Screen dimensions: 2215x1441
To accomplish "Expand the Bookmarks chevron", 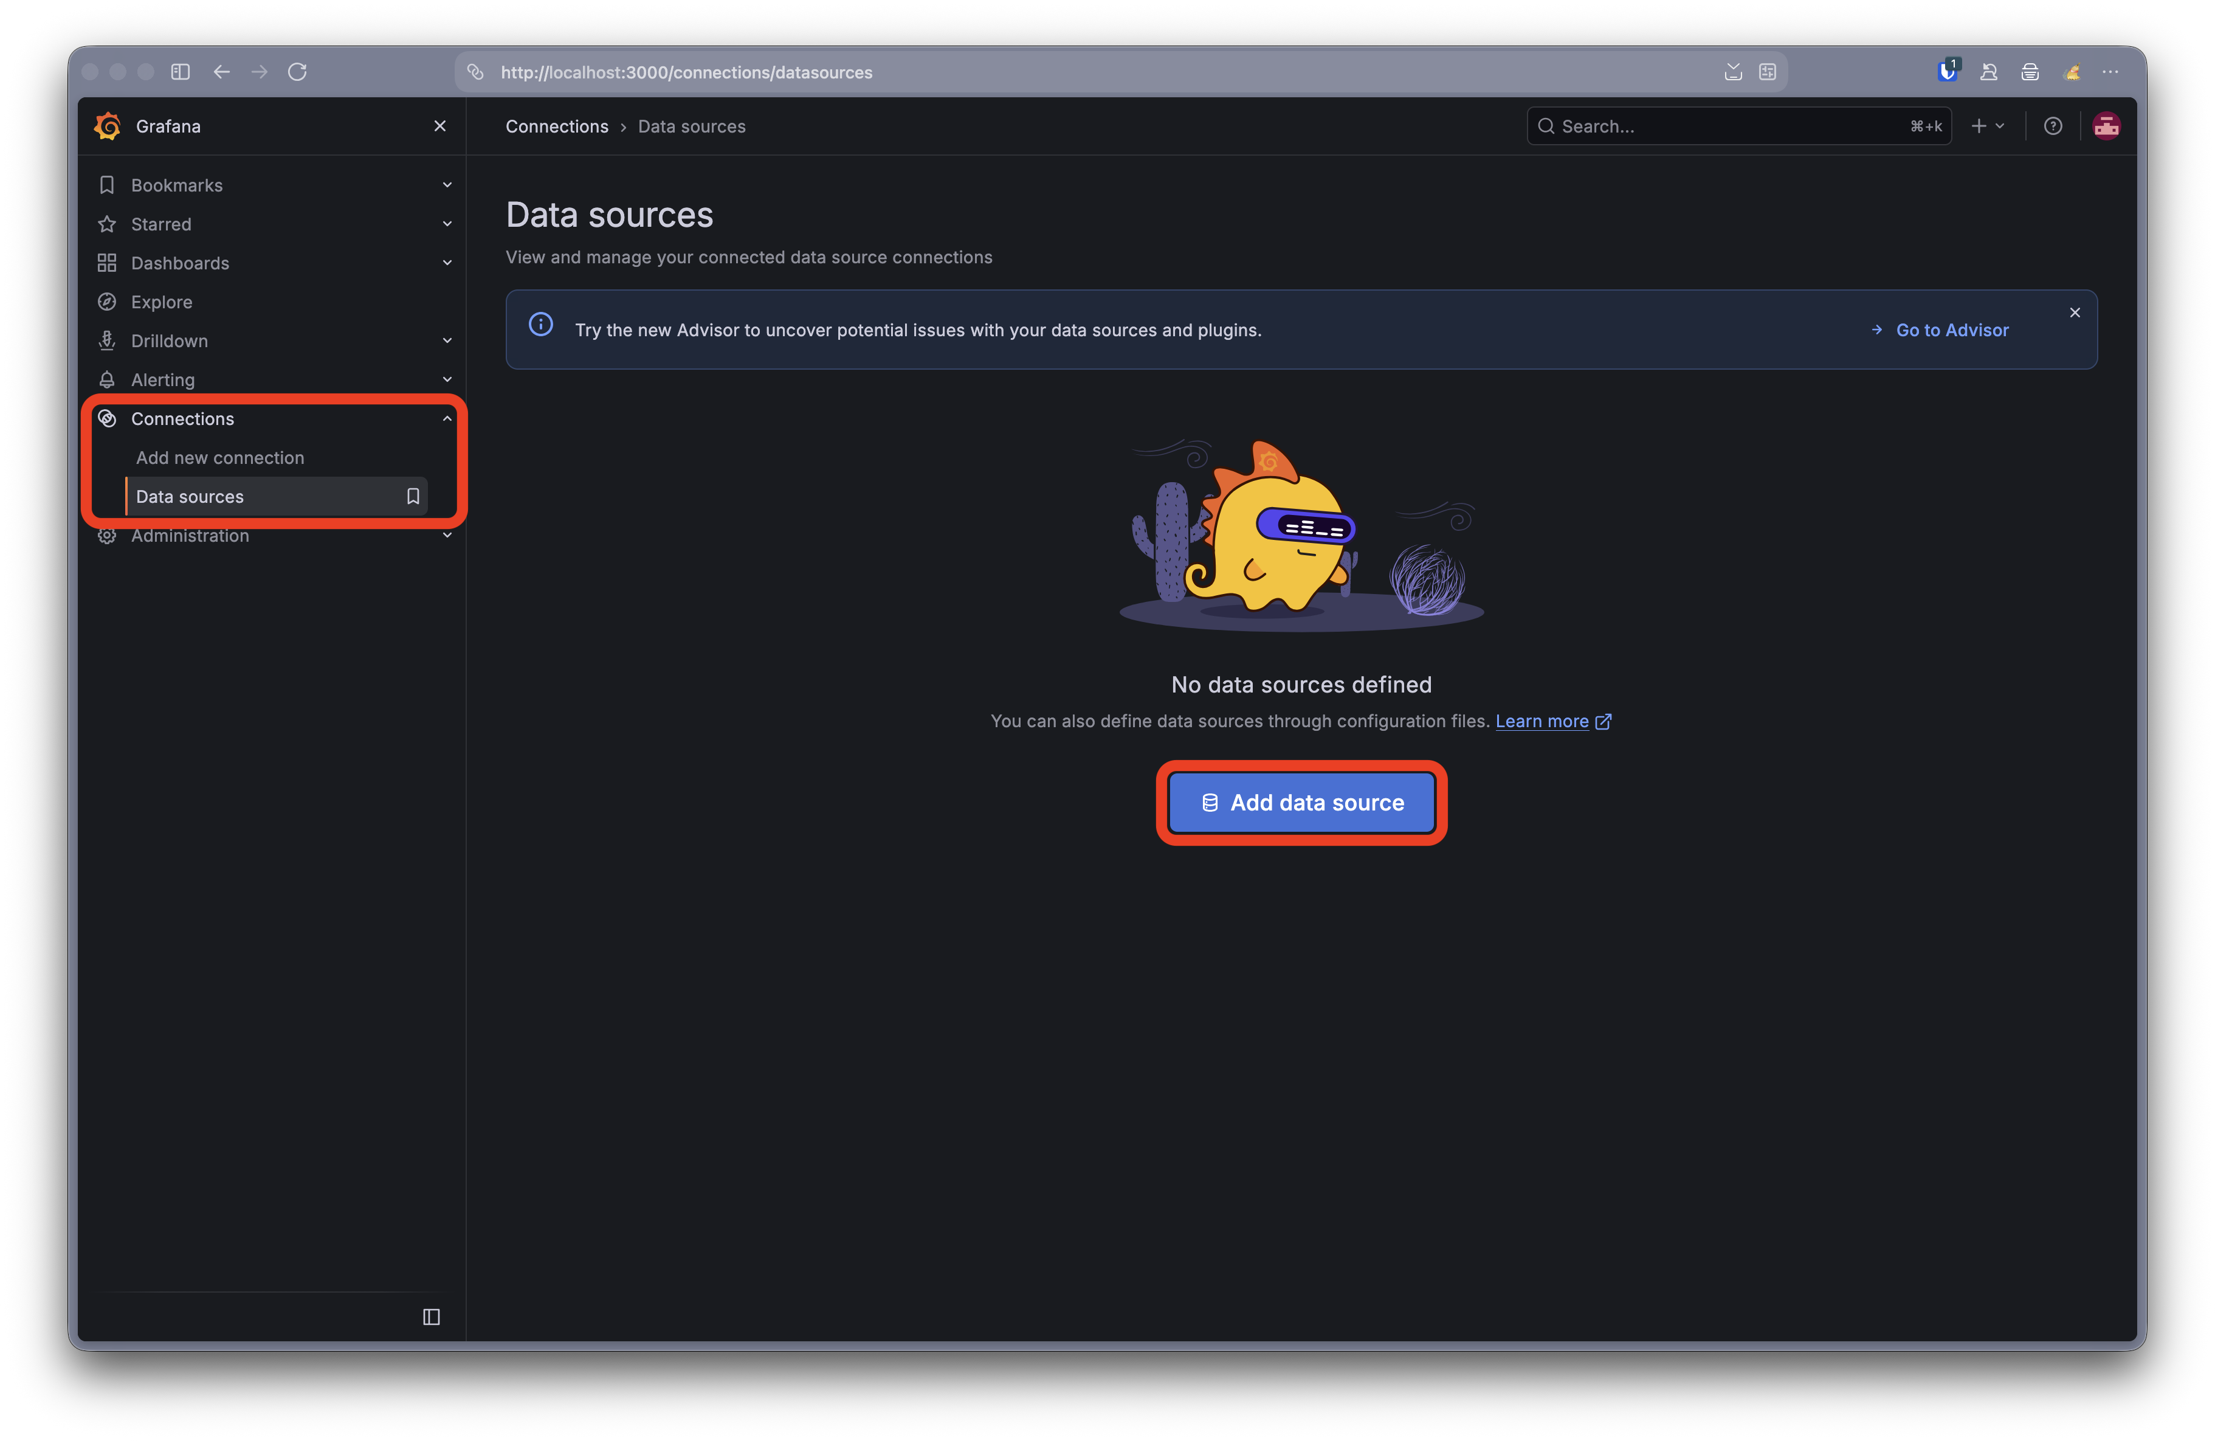I will click(447, 185).
